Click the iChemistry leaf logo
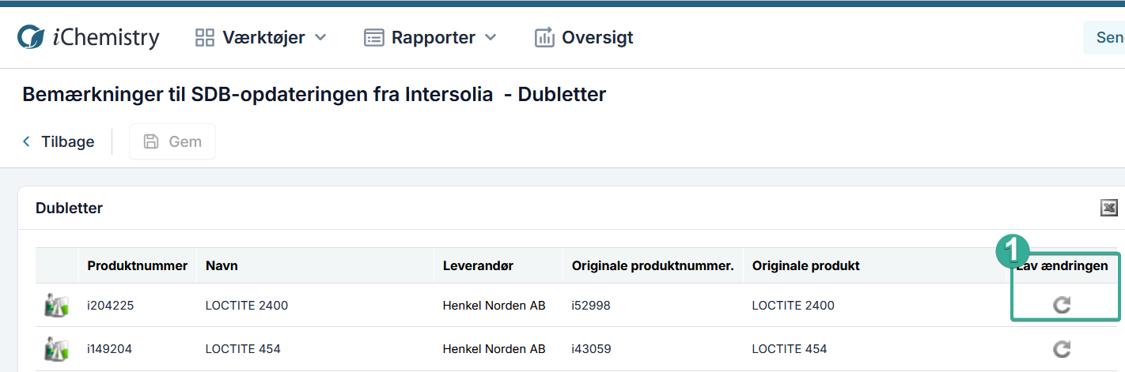 pos(31,37)
